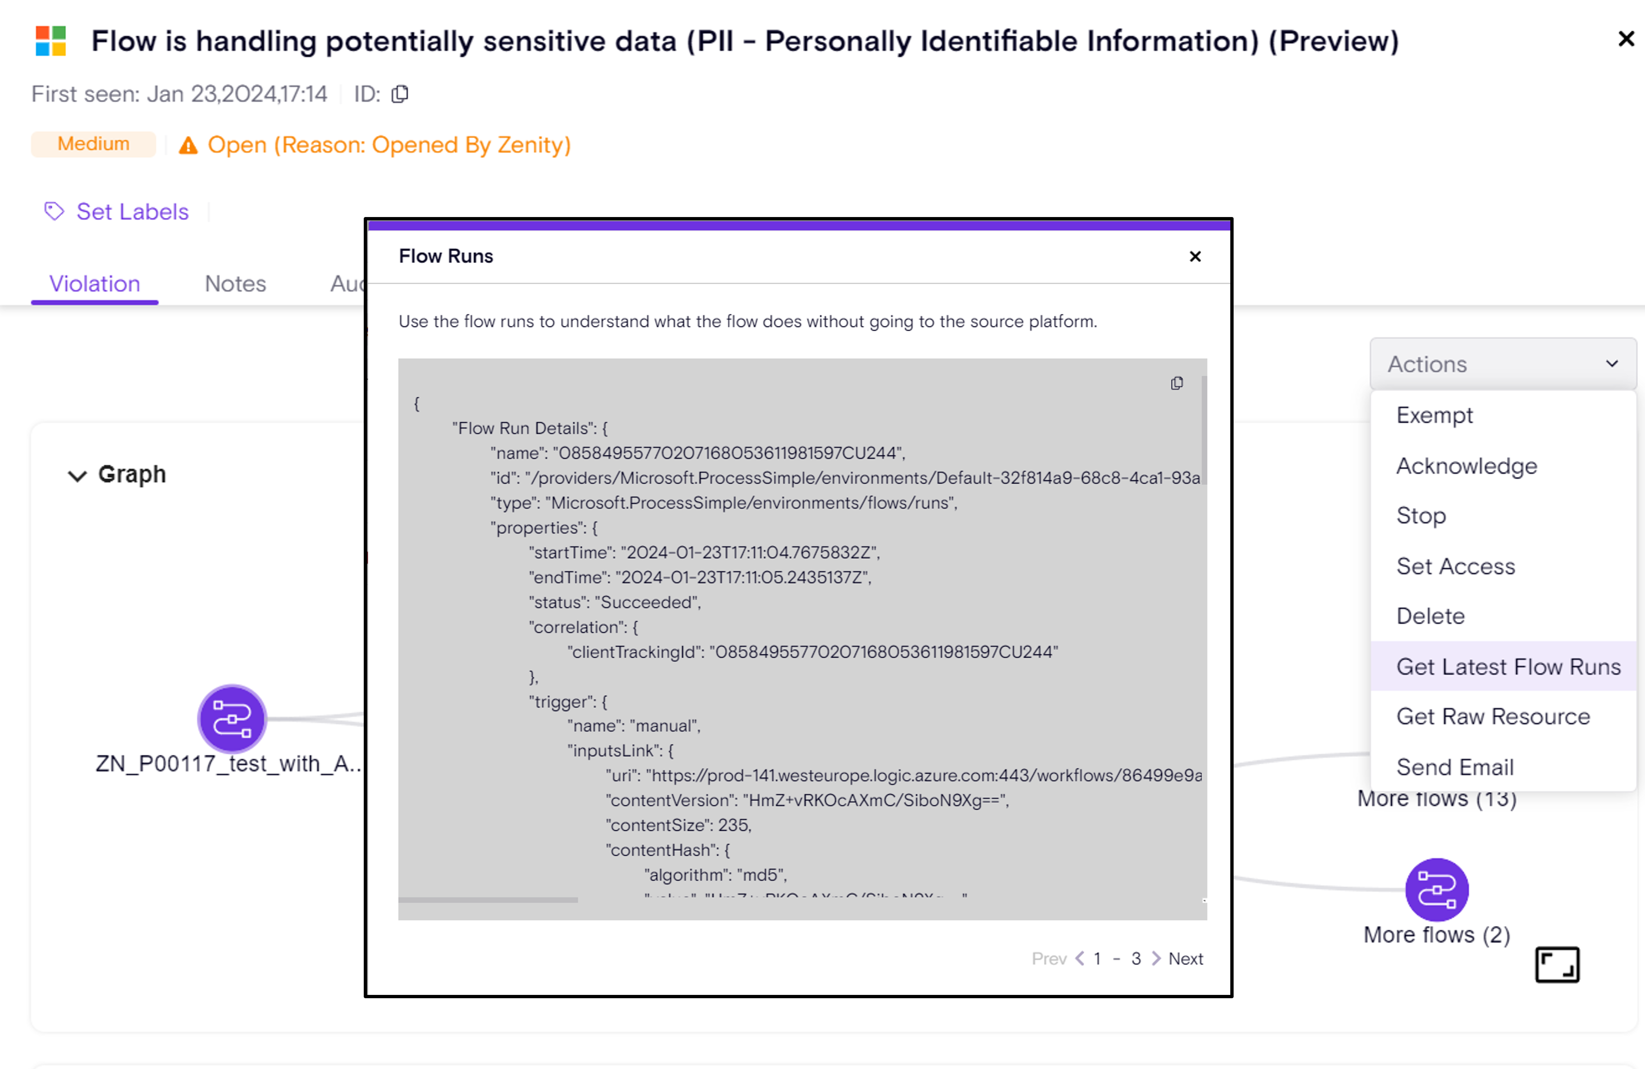Collapse the Graph section
The width and height of the screenshot is (1645, 1069).
(x=77, y=476)
